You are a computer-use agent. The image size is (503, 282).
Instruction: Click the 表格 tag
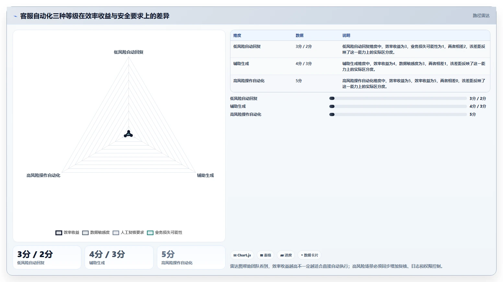click(x=265, y=255)
